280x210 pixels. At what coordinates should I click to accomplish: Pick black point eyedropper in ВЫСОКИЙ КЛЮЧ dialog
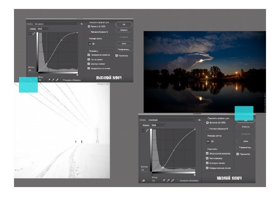49,80
